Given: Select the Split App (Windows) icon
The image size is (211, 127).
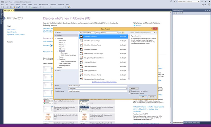Looking at the screenshot, I should coord(81,66).
